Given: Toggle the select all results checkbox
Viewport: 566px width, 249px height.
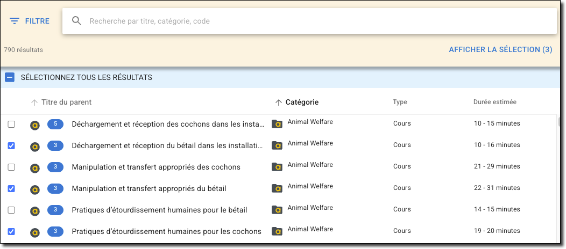Looking at the screenshot, I should pyautogui.click(x=10, y=77).
